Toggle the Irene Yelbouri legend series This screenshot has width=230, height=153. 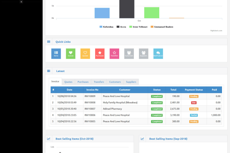point(138,27)
